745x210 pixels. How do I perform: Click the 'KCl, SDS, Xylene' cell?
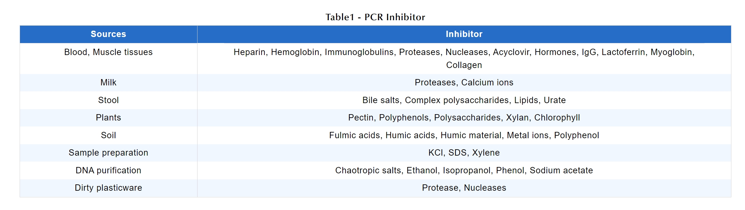coord(464,153)
